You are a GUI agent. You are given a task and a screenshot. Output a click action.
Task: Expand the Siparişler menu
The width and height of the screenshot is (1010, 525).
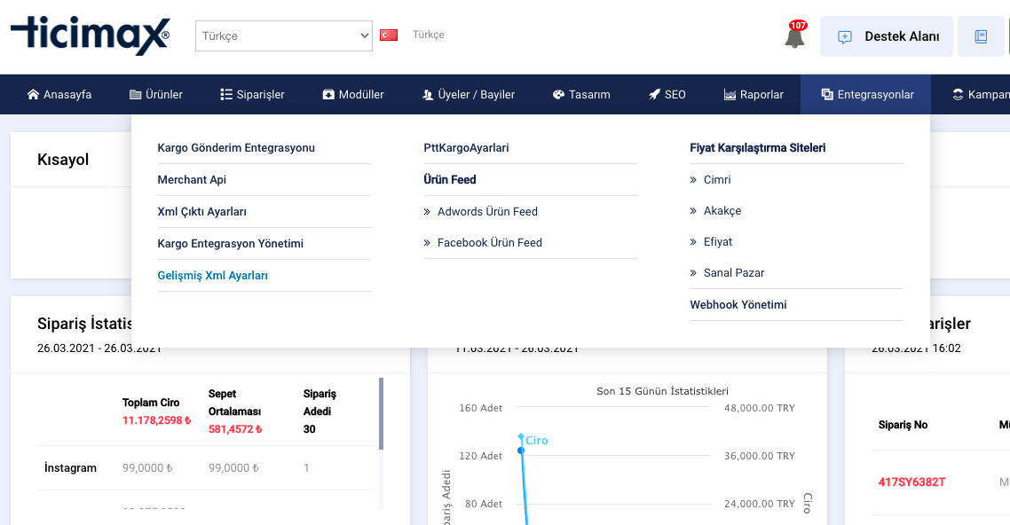[252, 95]
